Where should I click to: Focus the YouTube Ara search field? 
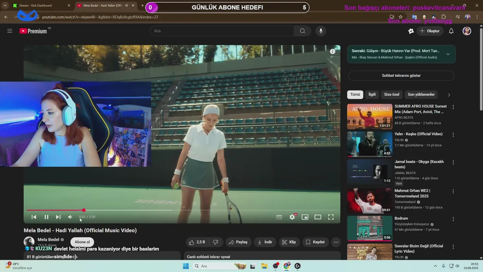point(222,31)
